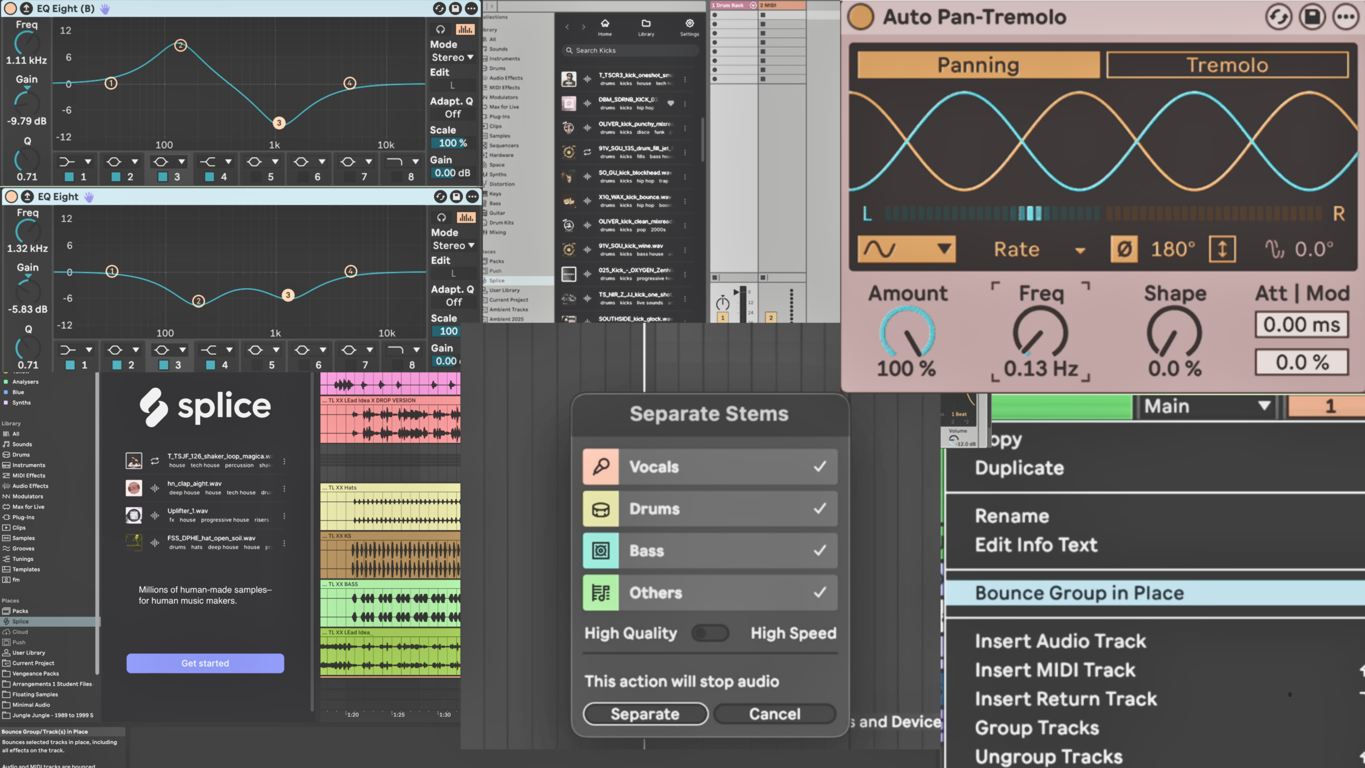This screenshot has height=768, width=1365.
Task: Choose Bounce Group in Place menu item
Action: click(1155, 593)
